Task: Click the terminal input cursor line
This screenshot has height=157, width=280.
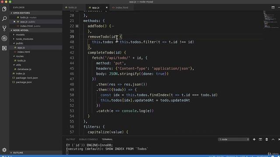Action: pos(67,152)
